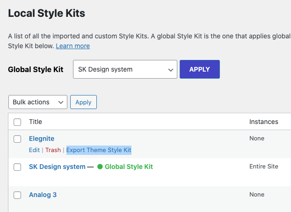Open the Global Style Kit dropdown
Viewport: 291px width, 212px height.
point(125,69)
